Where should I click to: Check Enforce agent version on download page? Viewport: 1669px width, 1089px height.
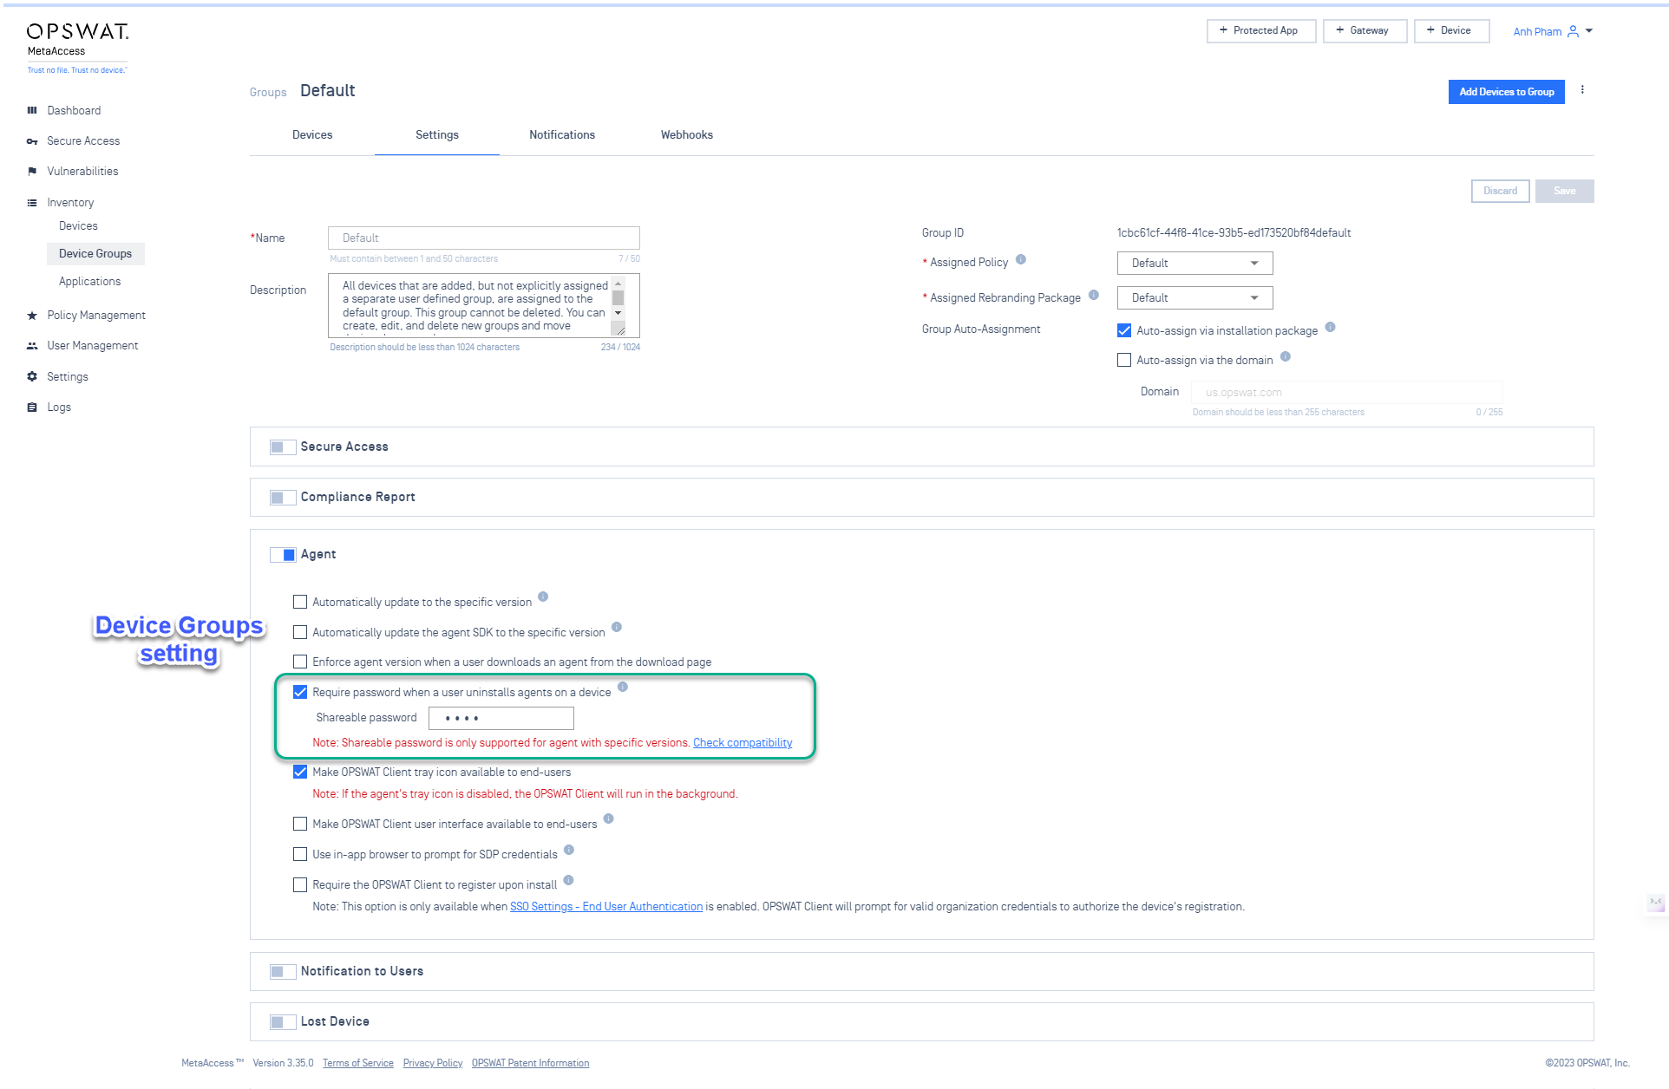point(300,662)
